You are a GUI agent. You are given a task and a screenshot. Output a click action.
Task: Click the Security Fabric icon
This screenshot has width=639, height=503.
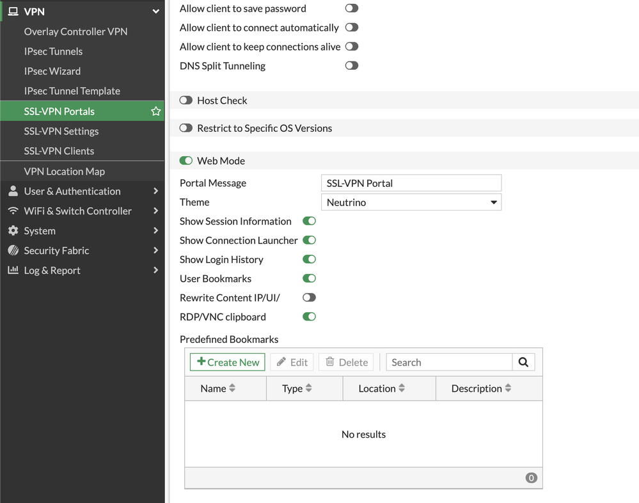tap(13, 251)
